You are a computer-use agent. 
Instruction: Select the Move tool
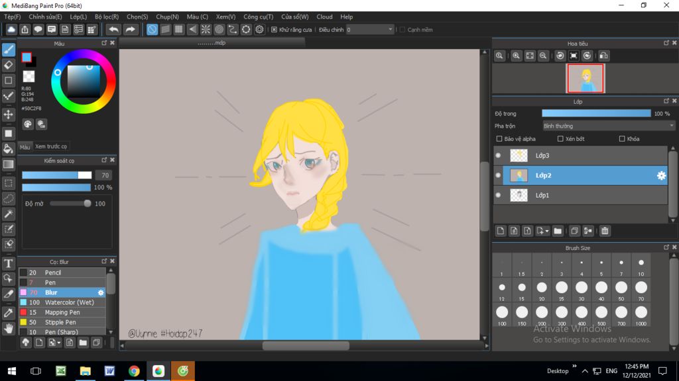click(x=8, y=114)
